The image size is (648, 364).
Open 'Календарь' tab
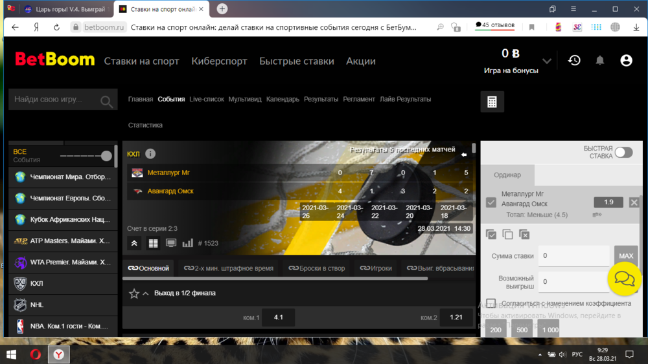[x=283, y=99]
